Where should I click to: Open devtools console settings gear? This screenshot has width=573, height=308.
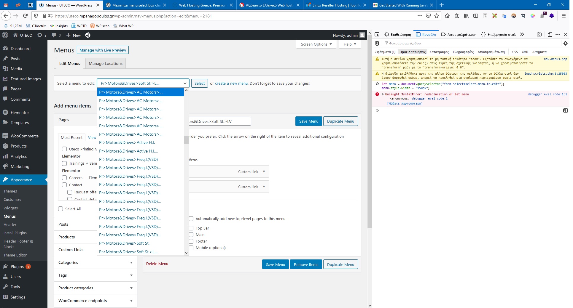click(565, 43)
